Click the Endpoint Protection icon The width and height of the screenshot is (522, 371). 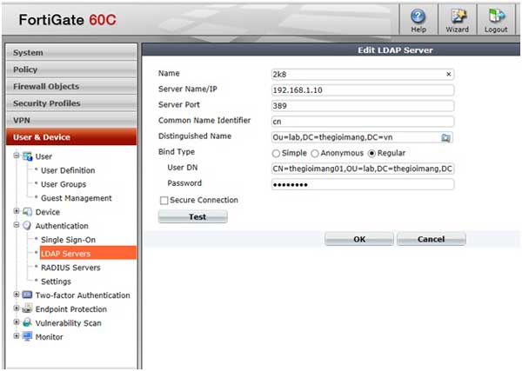tap(27, 308)
